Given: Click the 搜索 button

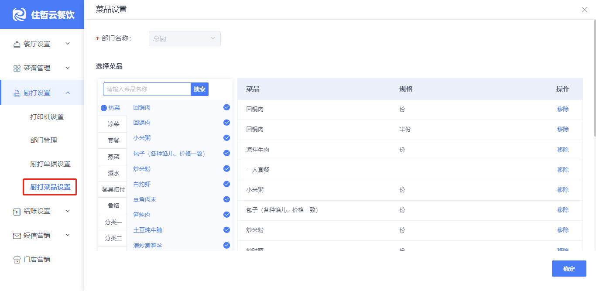Looking at the screenshot, I should [x=199, y=89].
